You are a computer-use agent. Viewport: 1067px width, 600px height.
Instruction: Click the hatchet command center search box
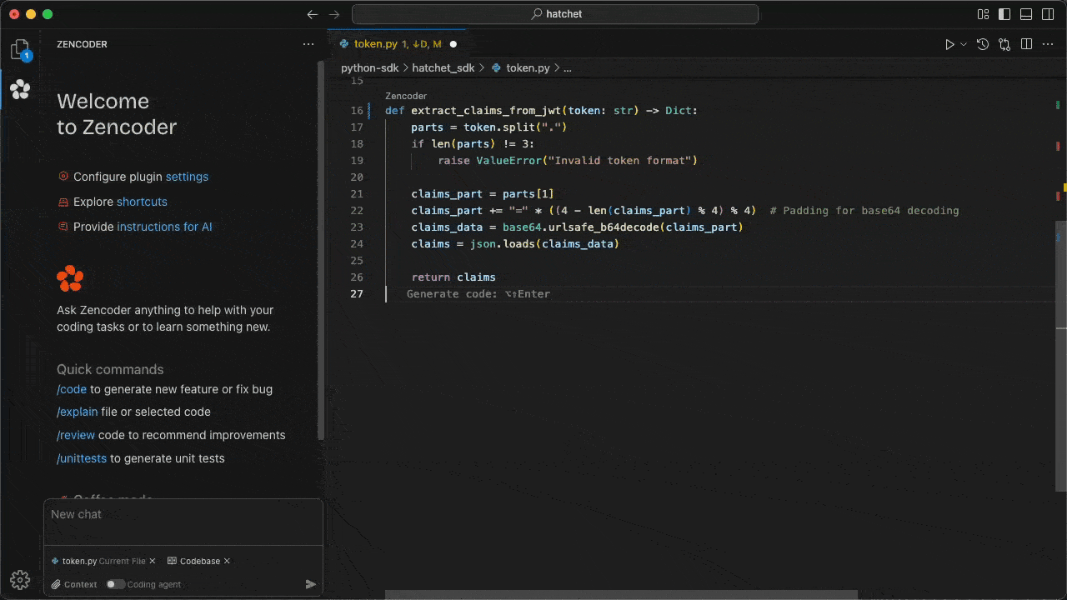[555, 14]
